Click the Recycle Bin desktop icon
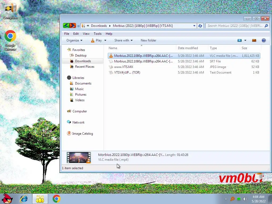Image resolution: width=272 pixels, height=204 pixels. [259, 179]
